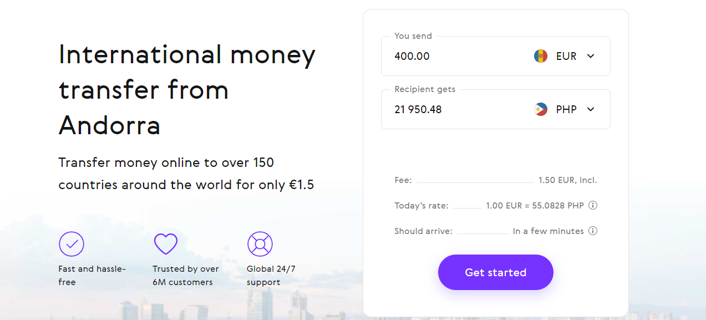
Task: Click the International money transfer heading
Action: coord(187,89)
